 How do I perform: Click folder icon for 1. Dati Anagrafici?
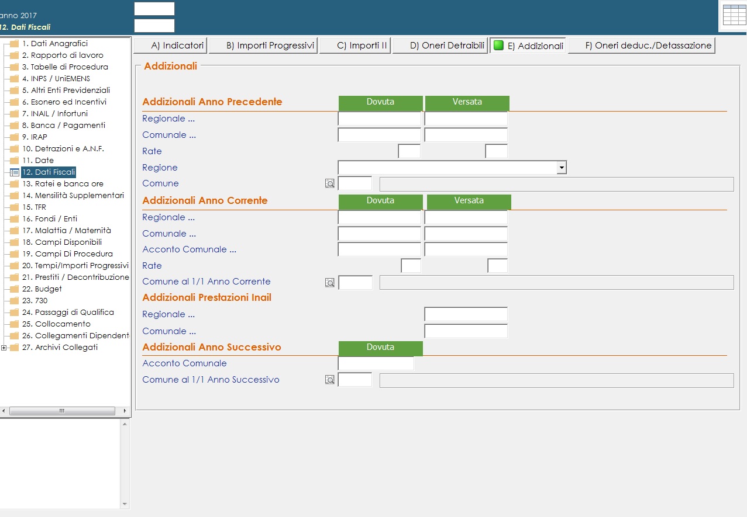click(15, 44)
